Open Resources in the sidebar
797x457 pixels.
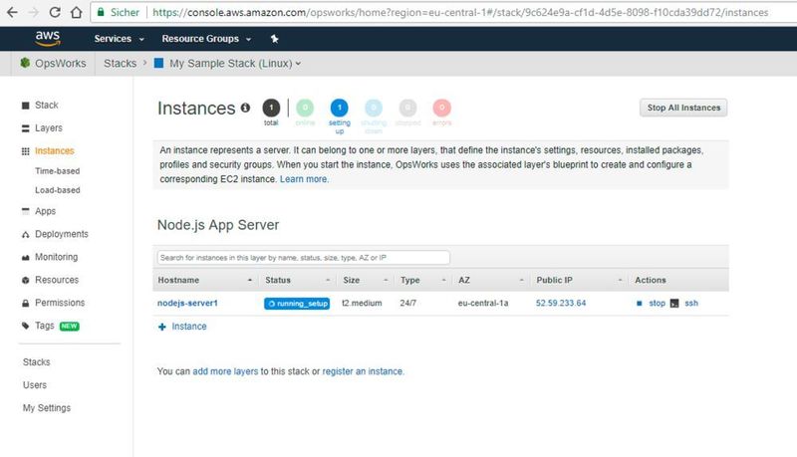57,280
